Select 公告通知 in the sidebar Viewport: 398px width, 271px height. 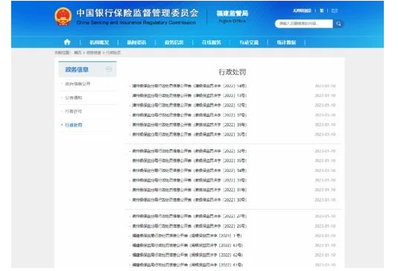point(74,98)
